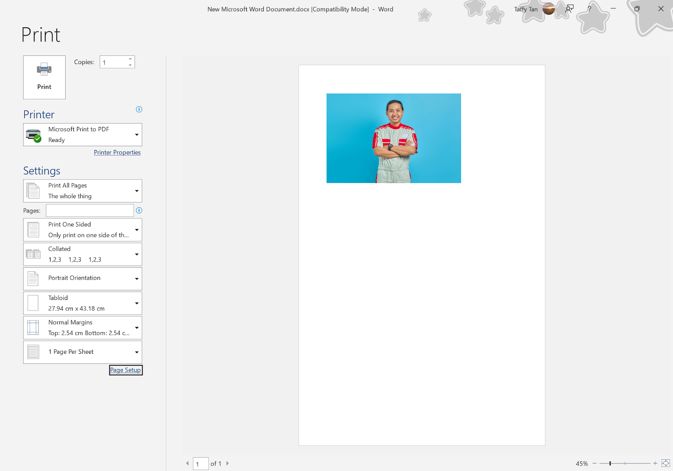Viewport: 673px width, 471px height.
Task: Open Printer Properties link
Action: 117,153
